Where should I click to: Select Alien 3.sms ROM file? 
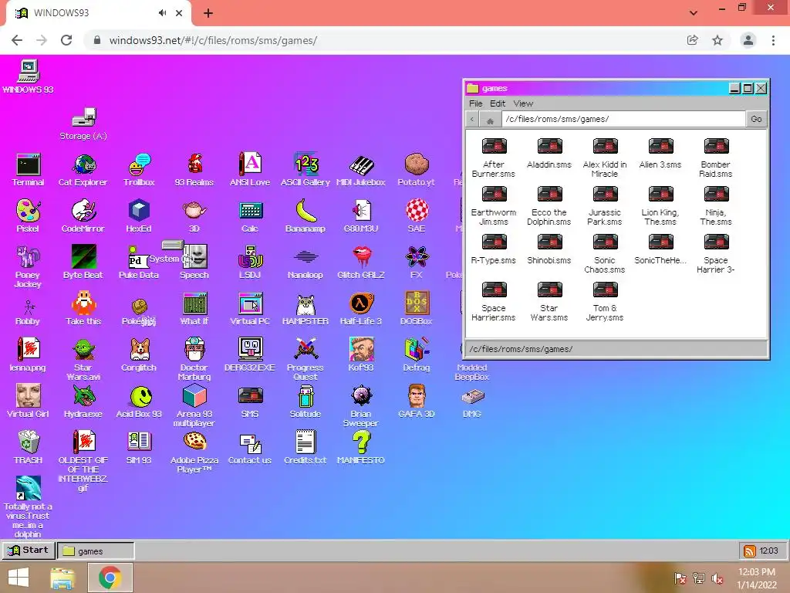coord(660,154)
